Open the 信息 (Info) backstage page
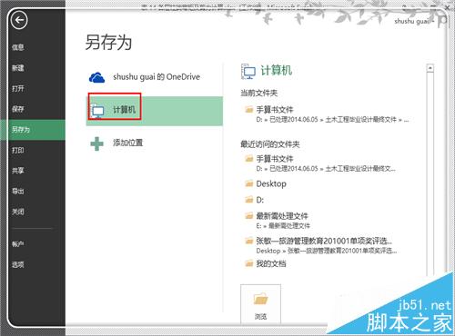Screen dimensions: 455x336 click(x=18, y=47)
